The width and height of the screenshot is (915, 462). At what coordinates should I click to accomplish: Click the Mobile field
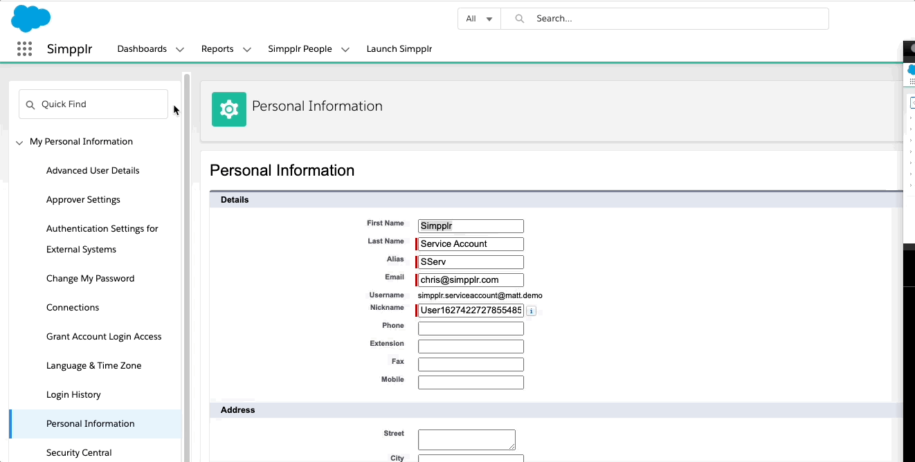coord(471,382)
